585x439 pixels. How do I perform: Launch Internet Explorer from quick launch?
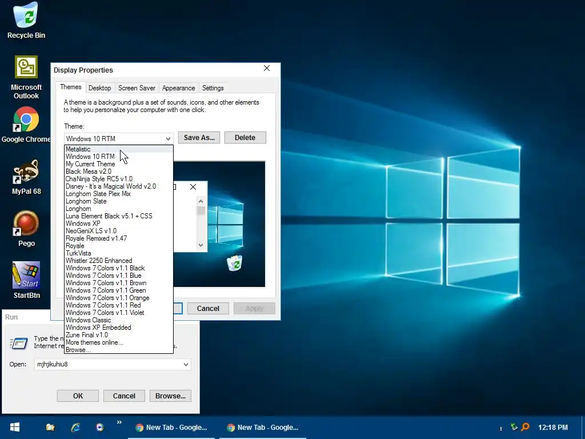75,428
